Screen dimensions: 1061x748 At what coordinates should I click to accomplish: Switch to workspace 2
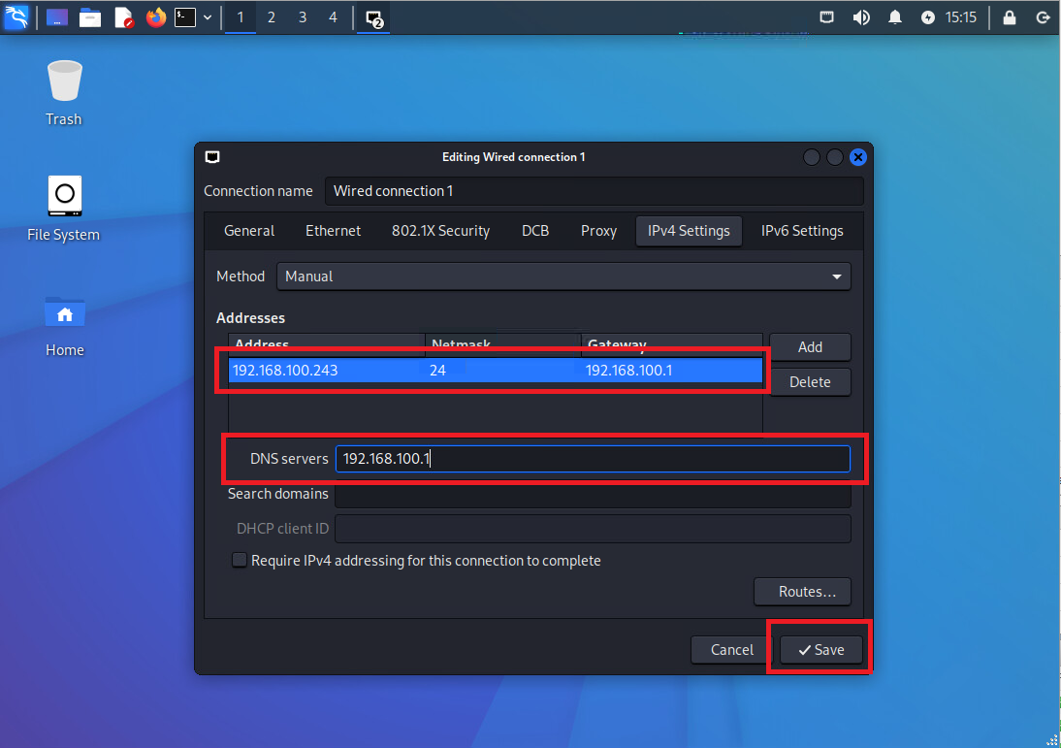pos(272,17)
